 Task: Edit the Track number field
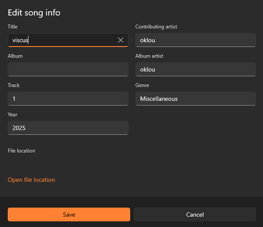[68, 99]
